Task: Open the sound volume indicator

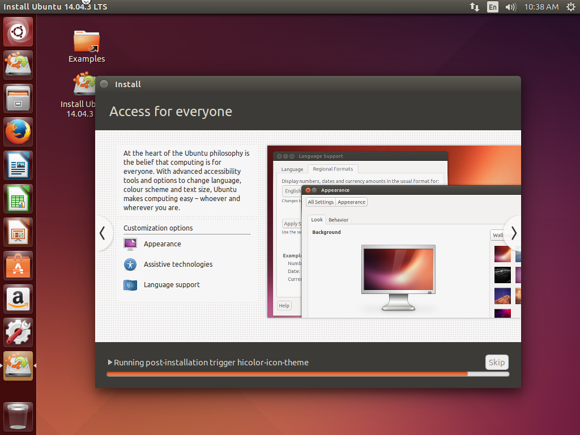Action: point(510,7)
